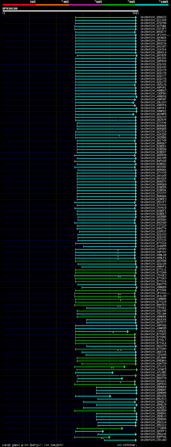171x447 pixels.
Task: Click the green ~80% identity legend bar
Action: (x=119, y=5)
